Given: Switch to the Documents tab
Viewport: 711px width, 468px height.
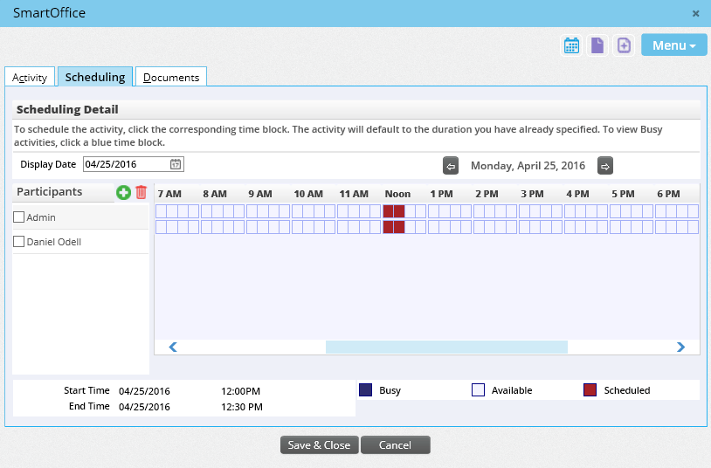Looking at the screenshot, I should tap(171, 78).
